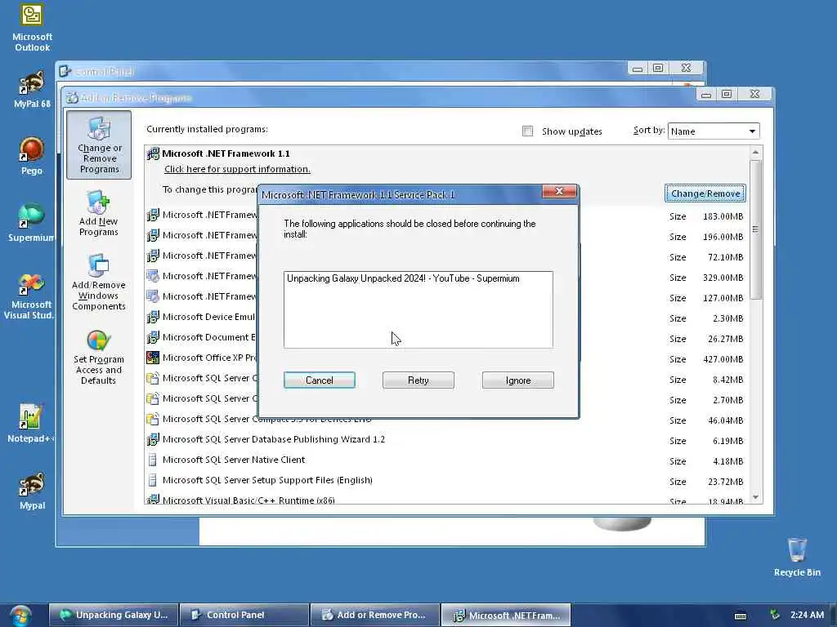Click Retry in the .NET dialog
This screenshot has width=837, height=627.
pos(418,380)
